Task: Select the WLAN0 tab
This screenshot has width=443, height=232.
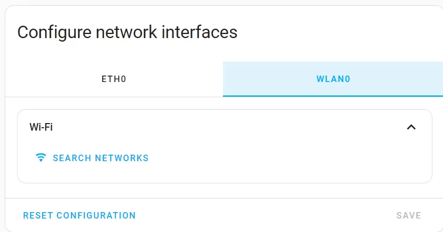Action: (x=333, y=79)
